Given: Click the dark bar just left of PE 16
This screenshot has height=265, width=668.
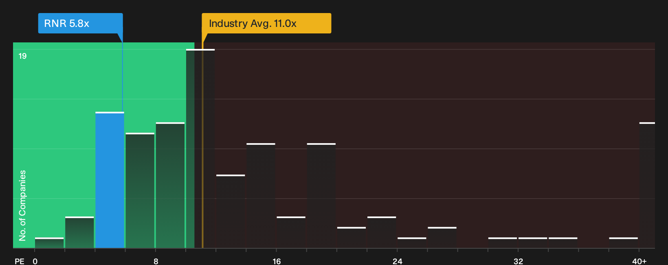Looking at the screenshot, I should tap(261, 196).
